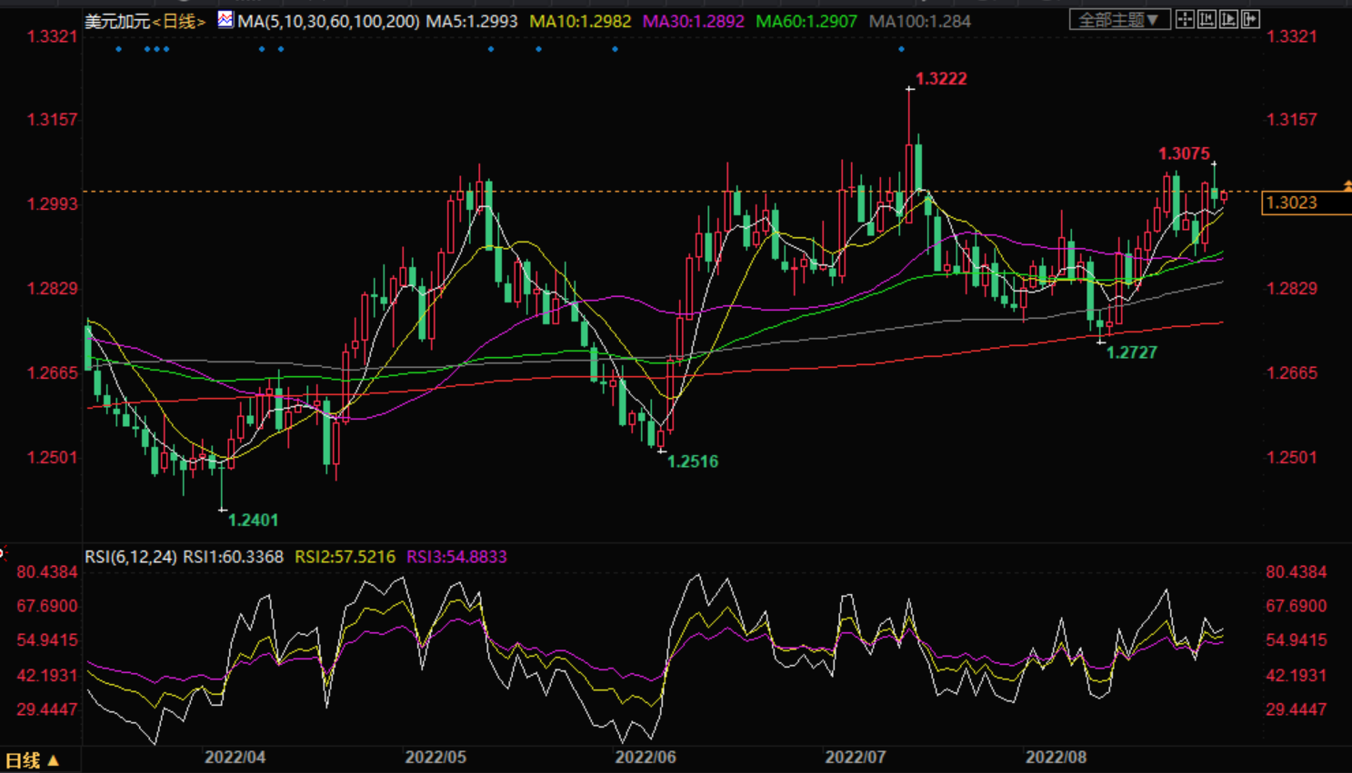Click the green MA60:1.2907 legend
The height and width of the screenshot is (773, 1352).
click(x=806, y=21)
